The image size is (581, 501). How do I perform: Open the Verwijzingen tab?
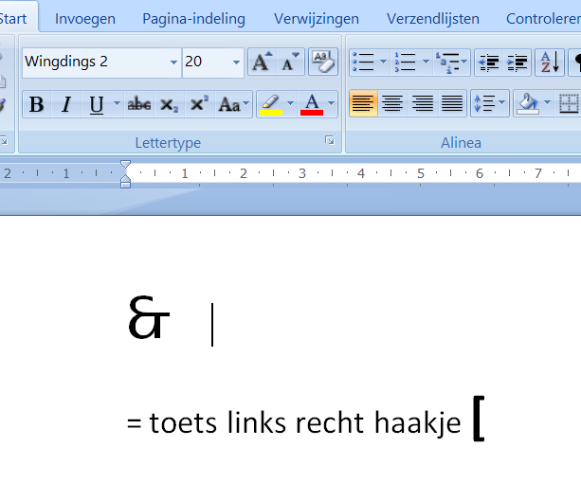tap(317, 19)
